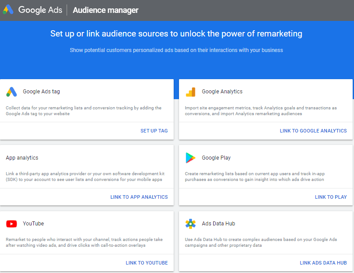Viewport: 354px width, 273px height.
Task: Click the description starting 'Import site engagement metrics'
Action: click(x=261, y=111)
